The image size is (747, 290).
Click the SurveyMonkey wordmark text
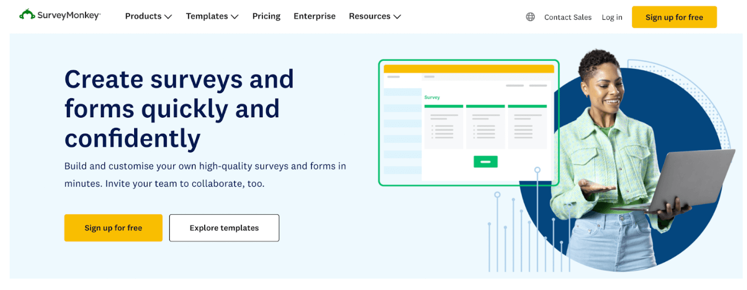[69, 15]
